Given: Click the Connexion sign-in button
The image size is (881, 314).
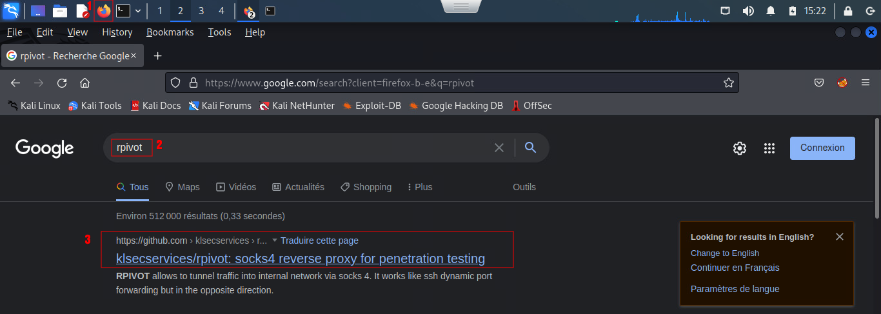Looking at the screenshot, I should pyautogui.click(x=822, y=148).
